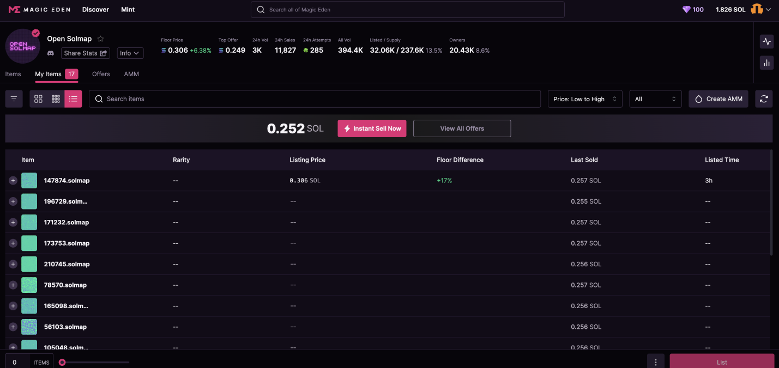
Task: Click the diamond rewards icon
Action: [686, 10]
